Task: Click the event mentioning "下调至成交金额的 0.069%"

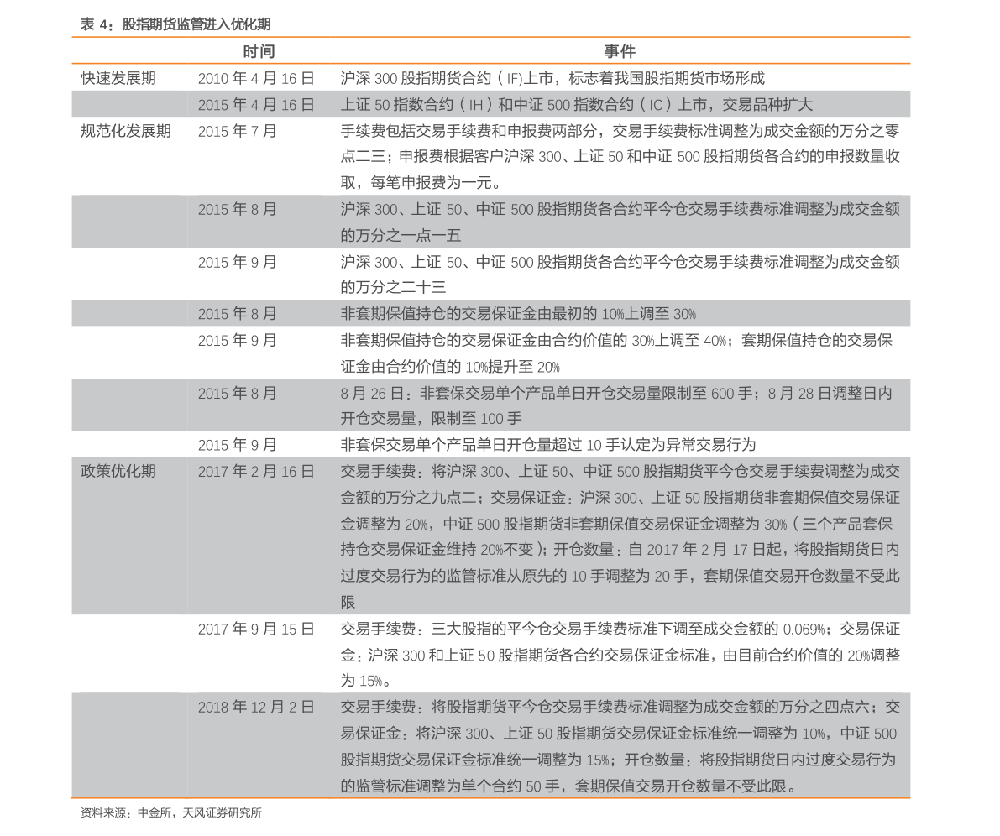Action: coord(620,655)
